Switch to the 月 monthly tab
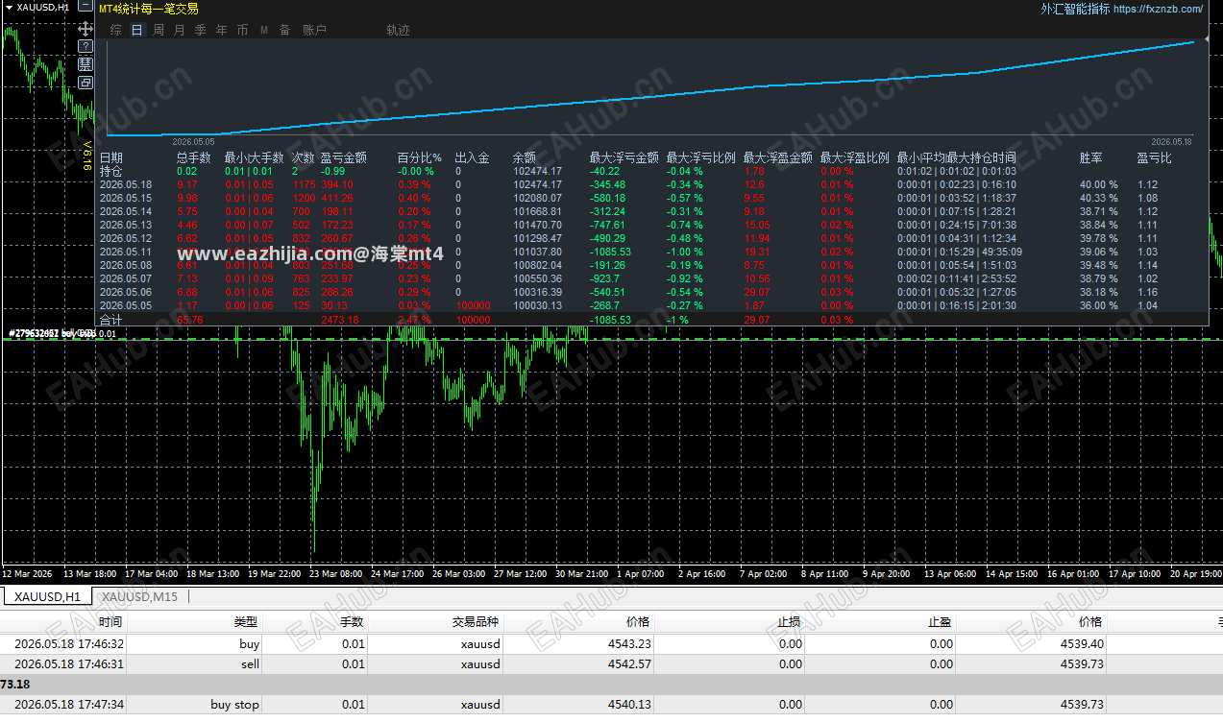The width and height of the screenshot is (1223, 723). point(179,30)
